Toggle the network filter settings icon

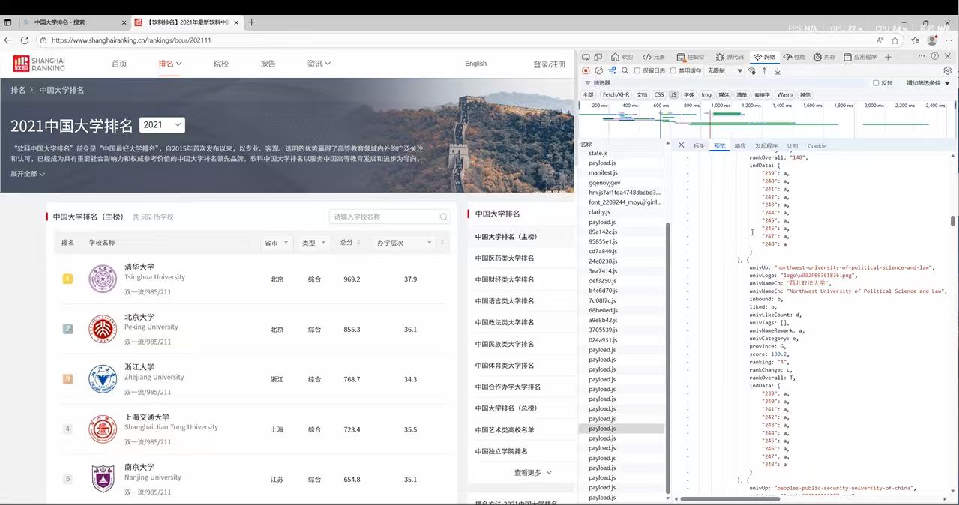[x=611, y=70]
